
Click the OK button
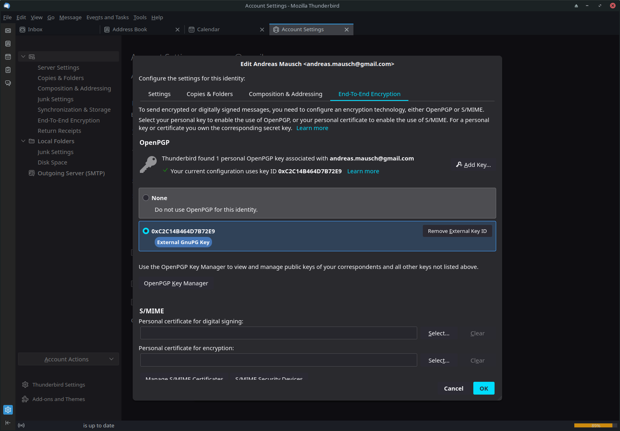(x=484, y=388)
